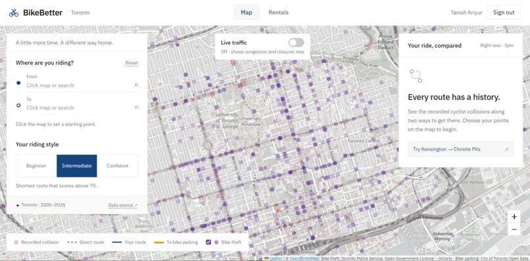Click the search icon in the From field
This screenshot has height=261, width=530.
coord(136,85)
